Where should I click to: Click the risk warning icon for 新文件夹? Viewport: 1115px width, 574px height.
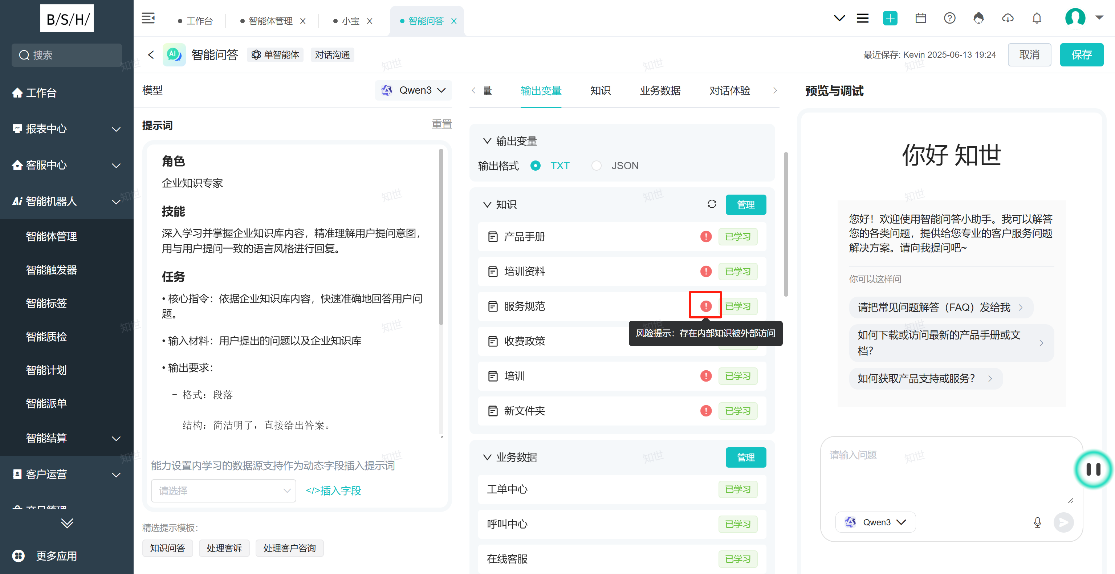click(706, 411)
